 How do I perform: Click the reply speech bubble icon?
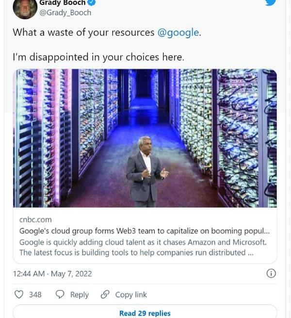coord(60,294)
